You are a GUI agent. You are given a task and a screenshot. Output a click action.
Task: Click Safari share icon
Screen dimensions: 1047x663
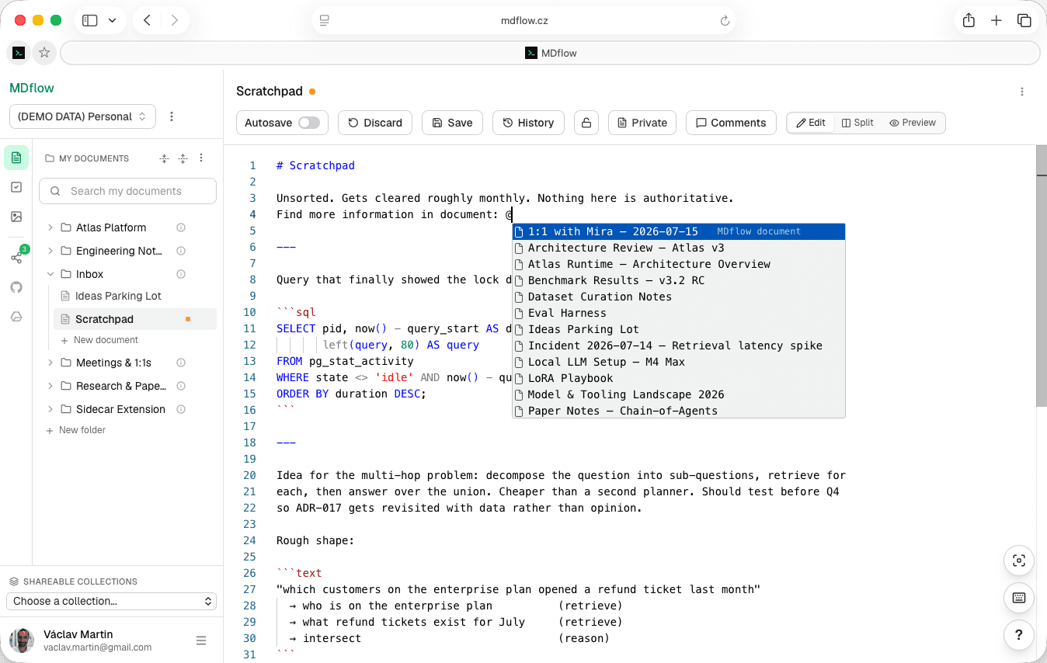(x=969, y=21)
